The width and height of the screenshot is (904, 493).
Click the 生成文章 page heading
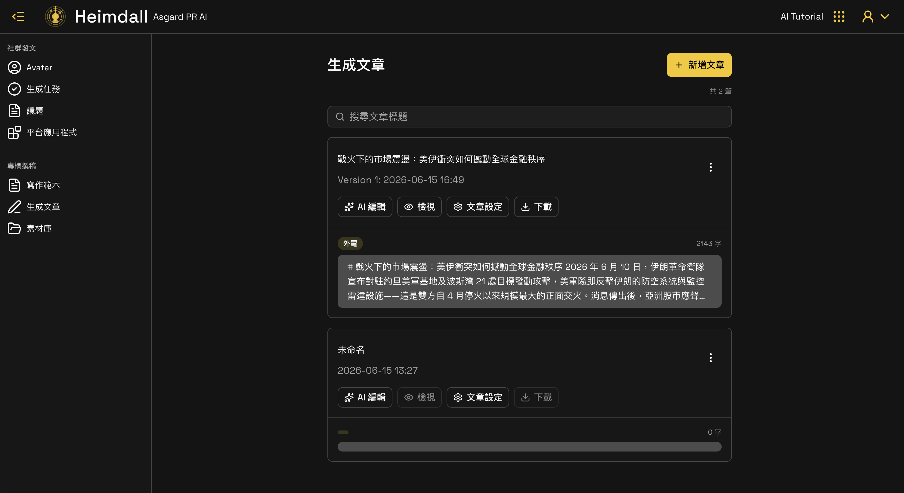tap(356, 65)
